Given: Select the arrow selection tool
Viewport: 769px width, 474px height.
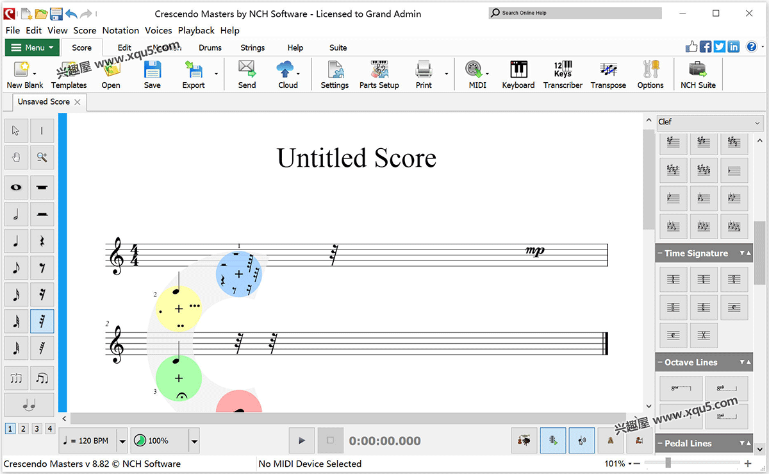Looking at the screenshot, I should [16, 130].
